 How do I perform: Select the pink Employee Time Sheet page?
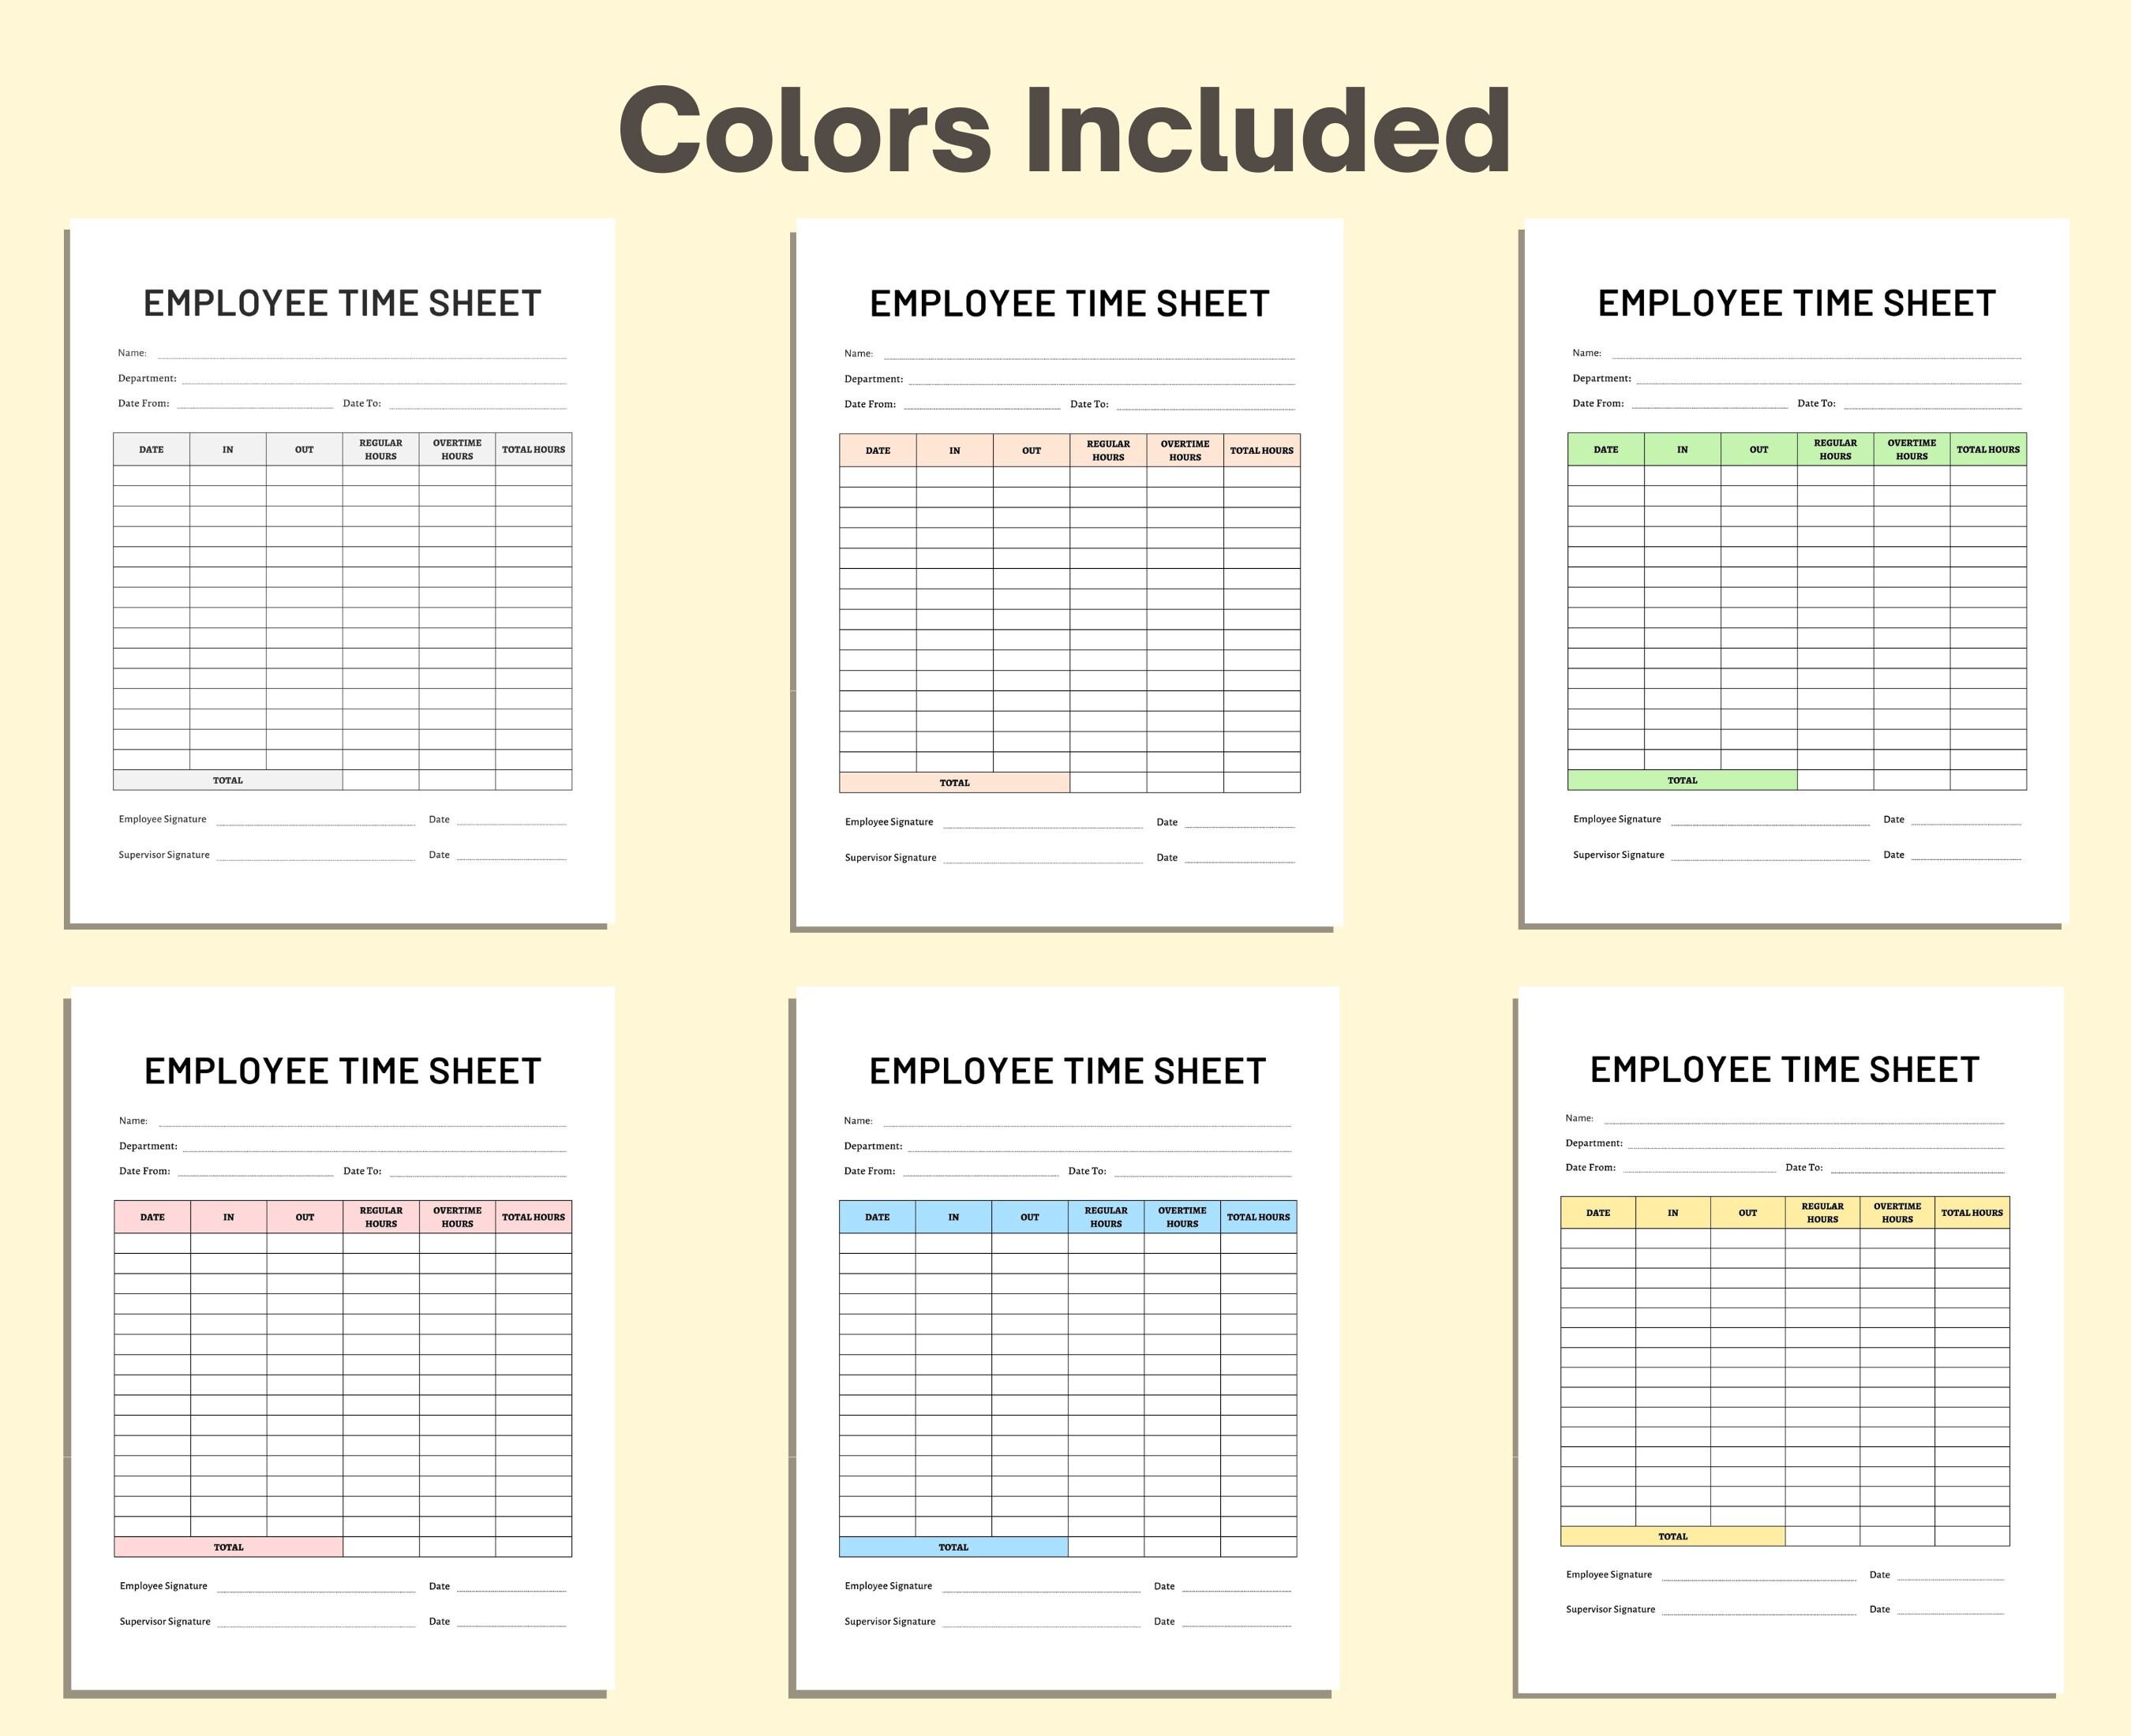tap(342, 1339)
